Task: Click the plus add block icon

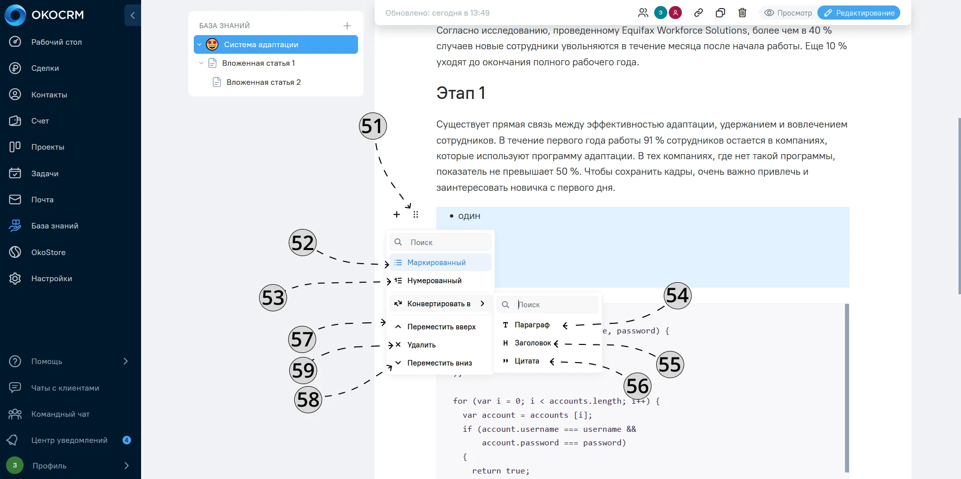Action: (x=397, y=214)
